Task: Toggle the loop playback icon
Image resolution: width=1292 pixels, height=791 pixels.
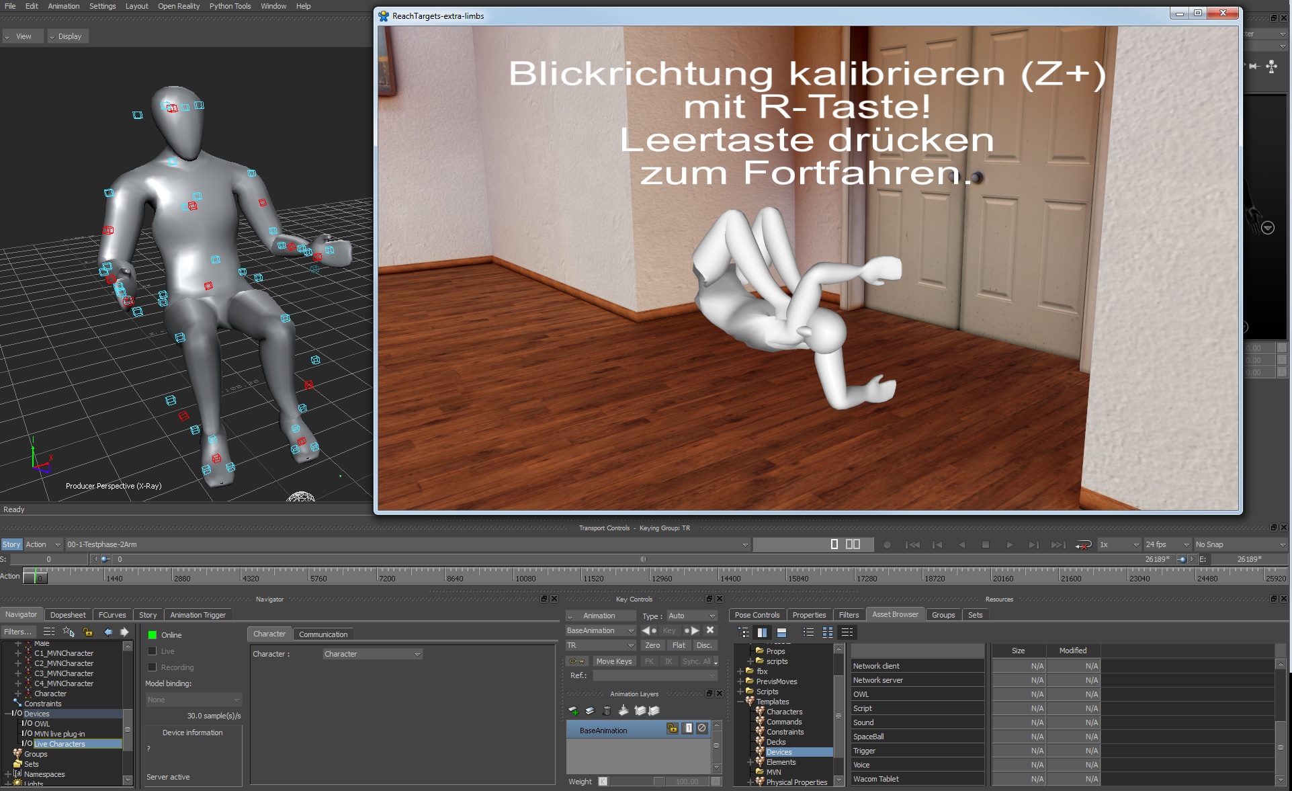Action: click(x=1083, y=545)
